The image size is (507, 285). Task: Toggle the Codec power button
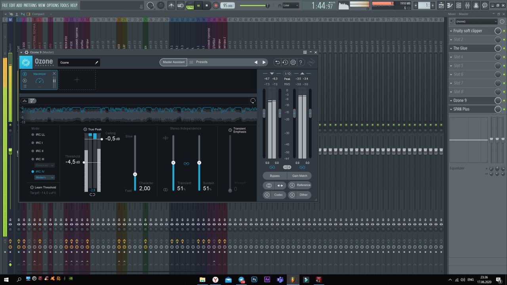click(x=267, y=195)
